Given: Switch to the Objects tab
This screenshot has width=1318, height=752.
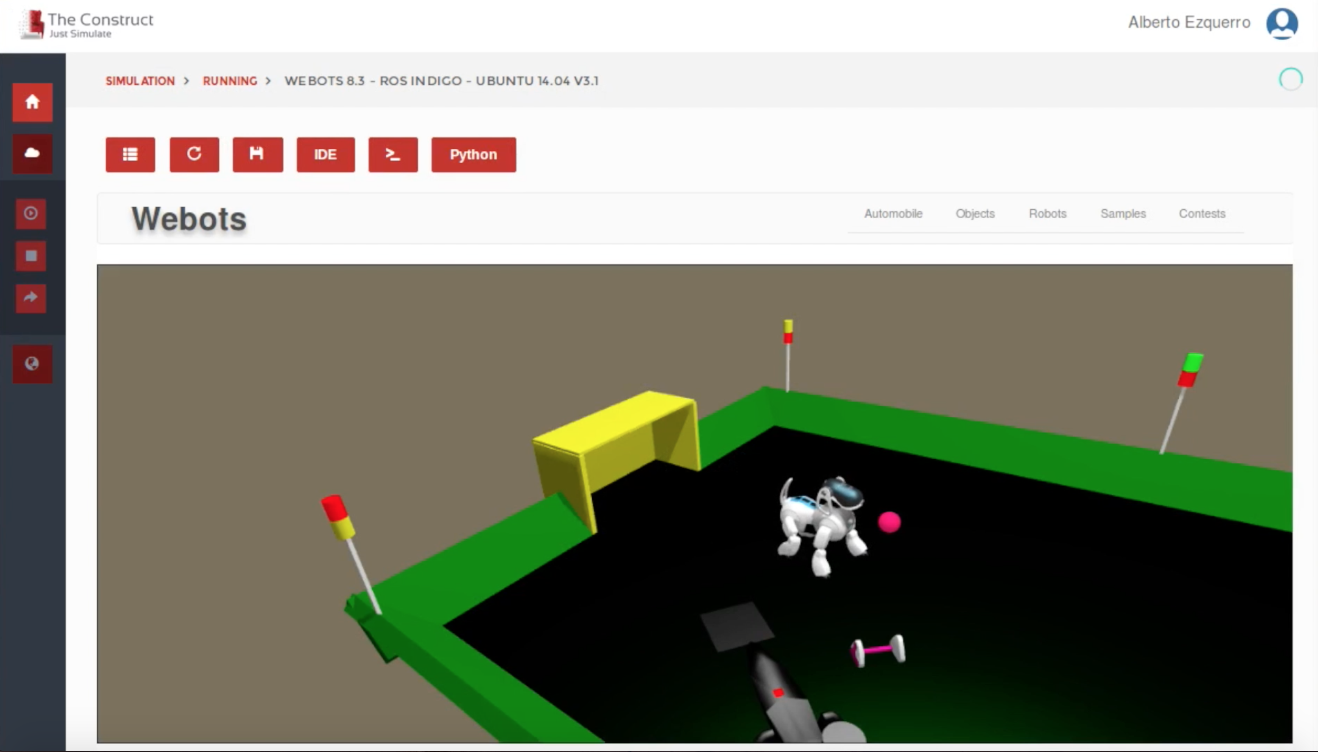Looking at the screenshot, I should coord(975,213).
